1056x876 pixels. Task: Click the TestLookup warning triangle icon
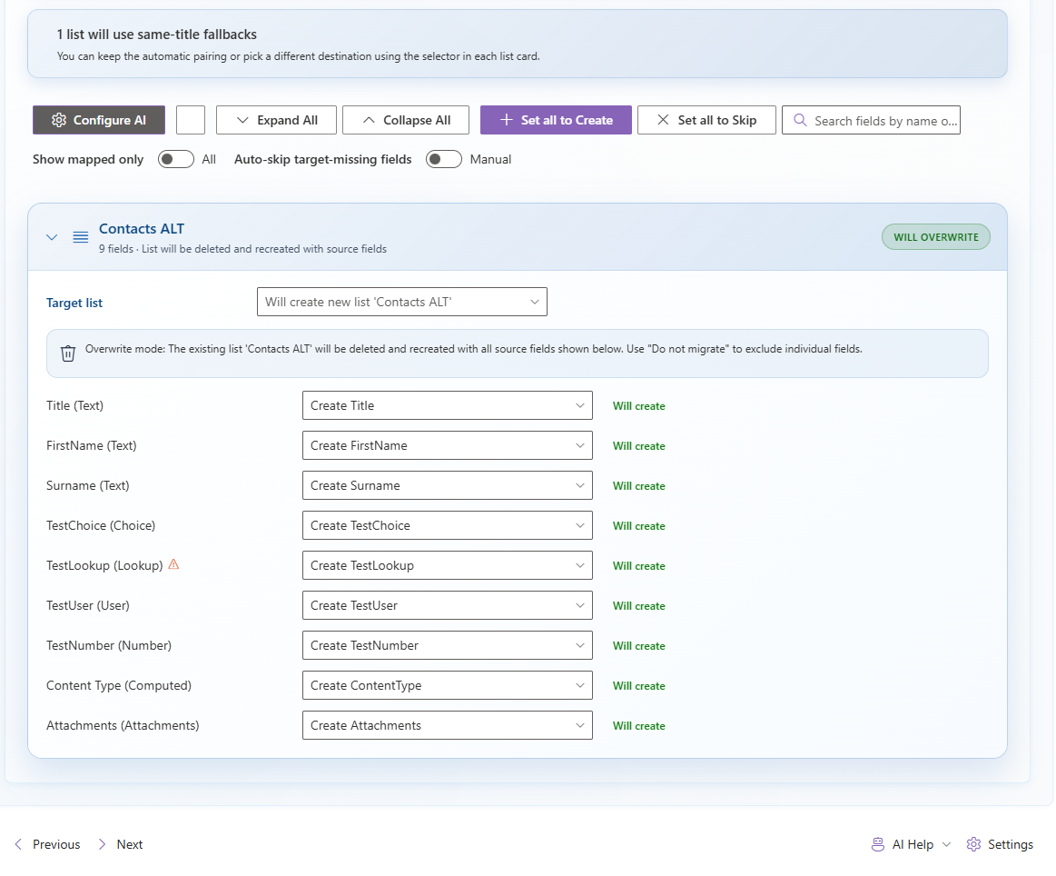click(174, 564)
